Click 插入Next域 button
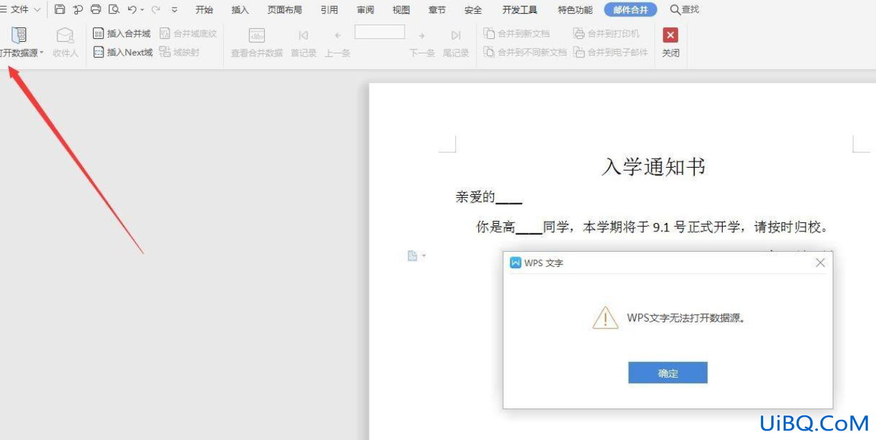The image size is (876, 440). click(123, 52)
